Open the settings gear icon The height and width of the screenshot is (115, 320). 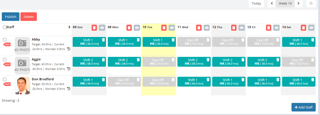coord(311,4)
